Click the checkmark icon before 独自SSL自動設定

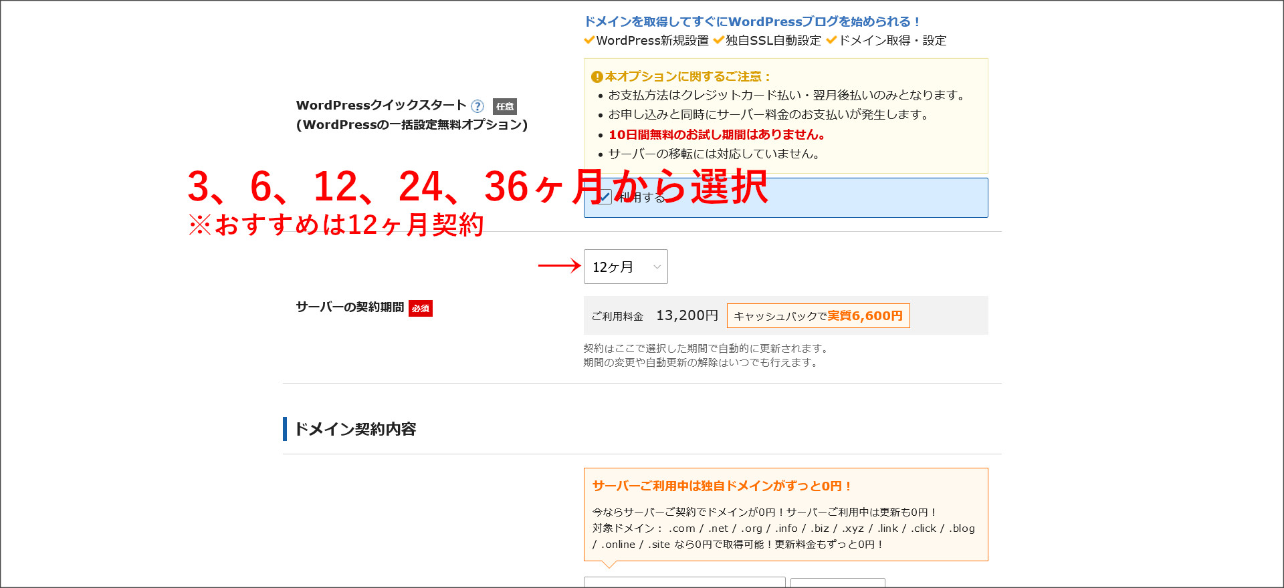pos(719,40)
